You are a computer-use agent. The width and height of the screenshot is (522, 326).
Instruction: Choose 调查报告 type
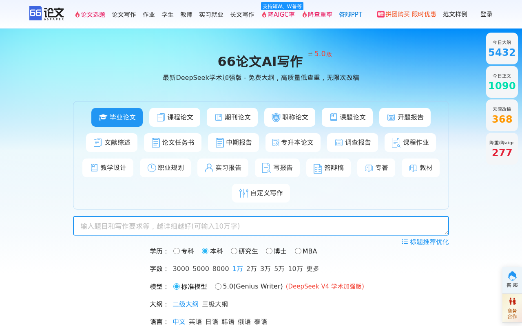click(x=352, y=143)
